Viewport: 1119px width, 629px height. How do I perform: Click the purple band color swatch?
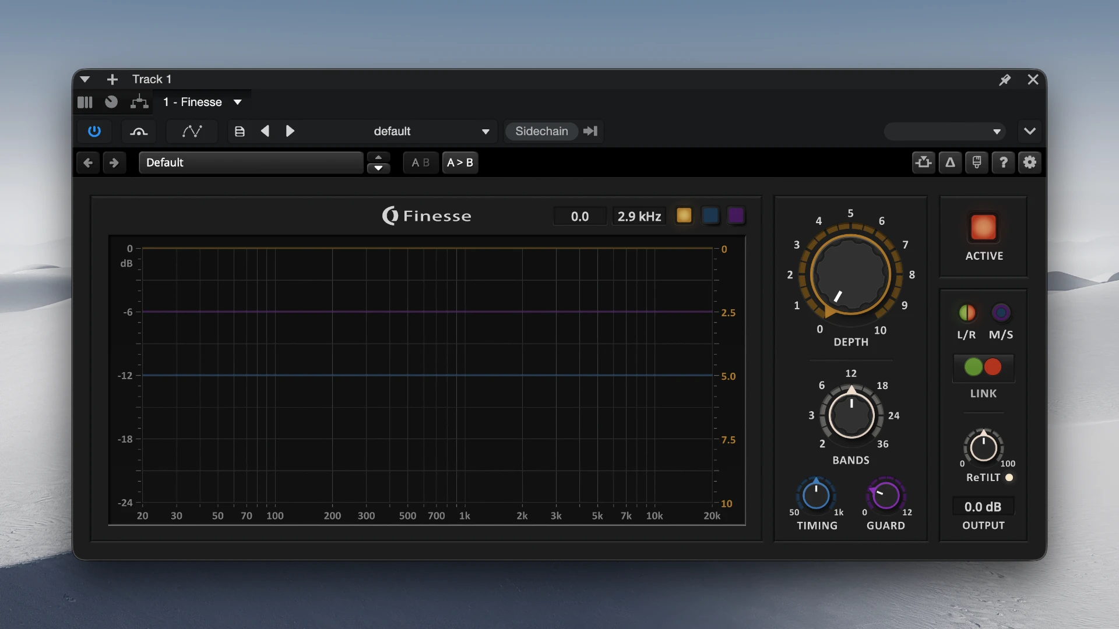(x=736, y=215)
